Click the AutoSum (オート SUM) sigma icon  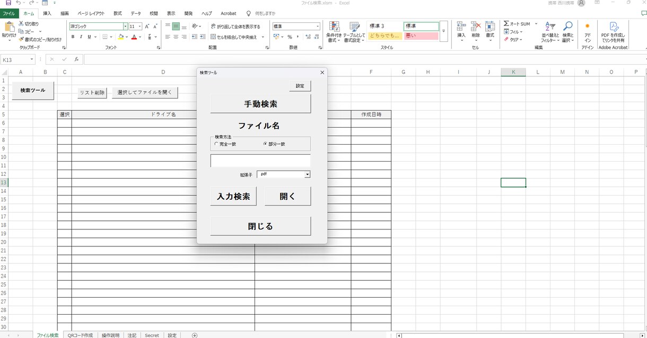[x=506, y=24]
